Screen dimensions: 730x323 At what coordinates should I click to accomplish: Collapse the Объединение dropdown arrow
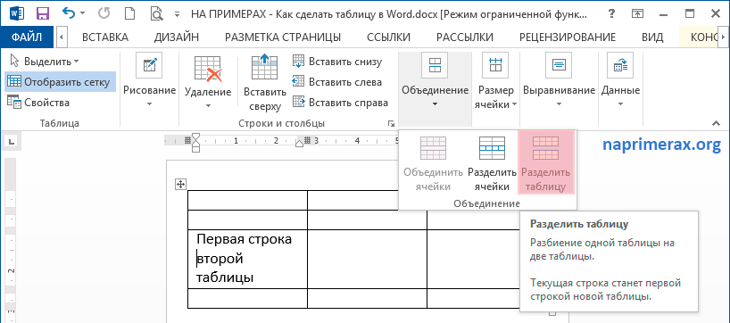click(x=435, y=104)
